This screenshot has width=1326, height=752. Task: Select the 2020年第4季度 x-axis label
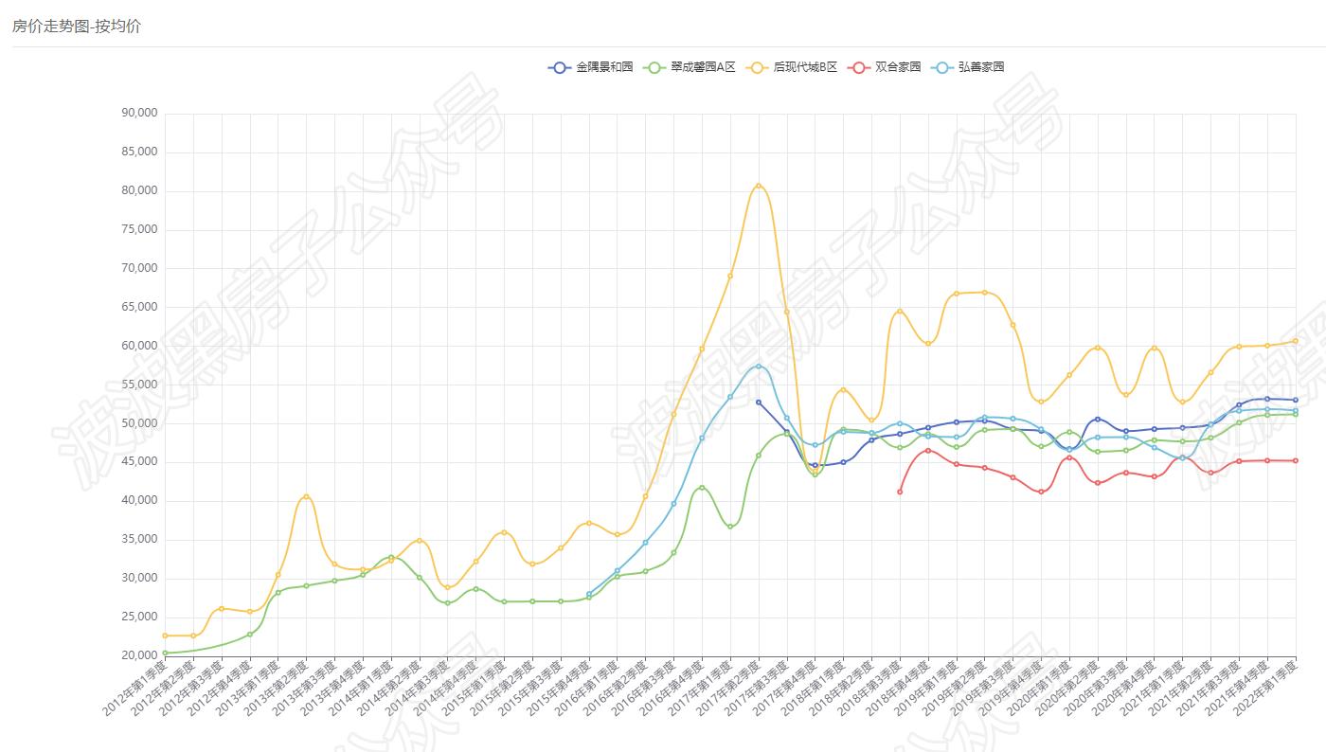(x=1125, y=688)
